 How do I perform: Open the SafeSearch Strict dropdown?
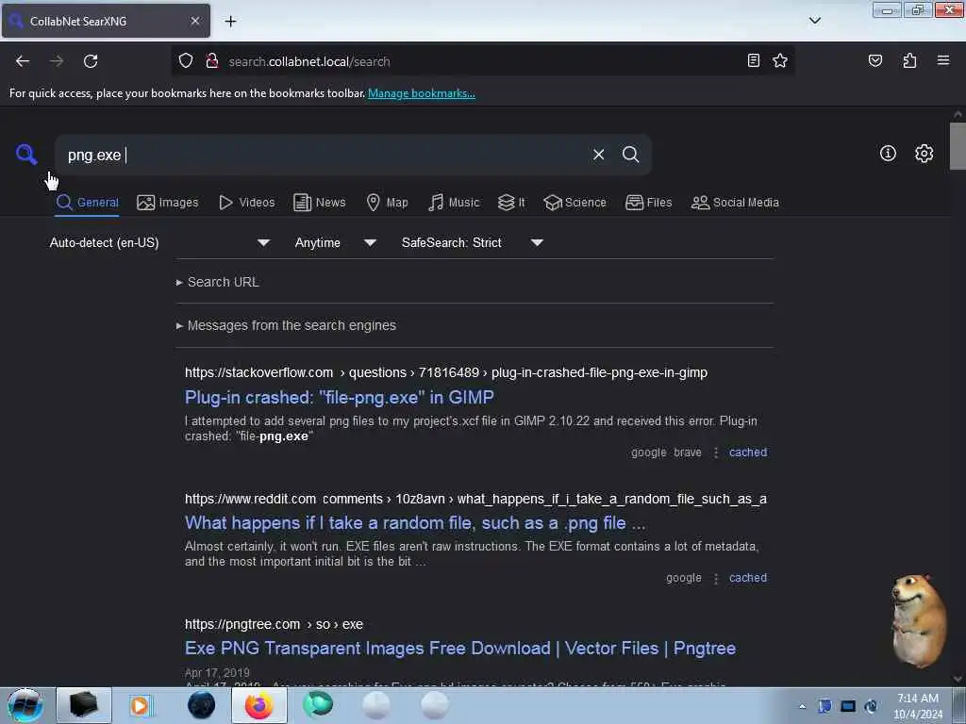pyautogui.click(x=472, y=242)
